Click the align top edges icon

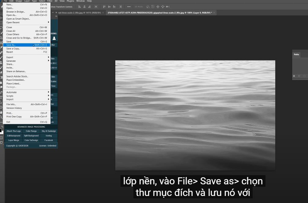click(x=104, y=7)
